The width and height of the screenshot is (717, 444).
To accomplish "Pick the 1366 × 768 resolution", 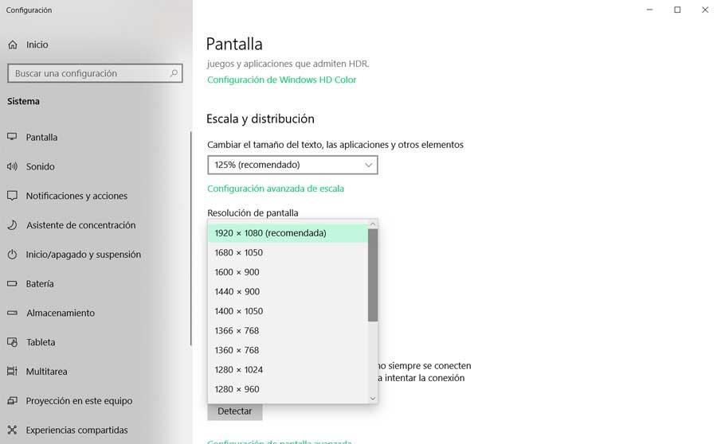I will pyautogui.click(x=288, y=331).
